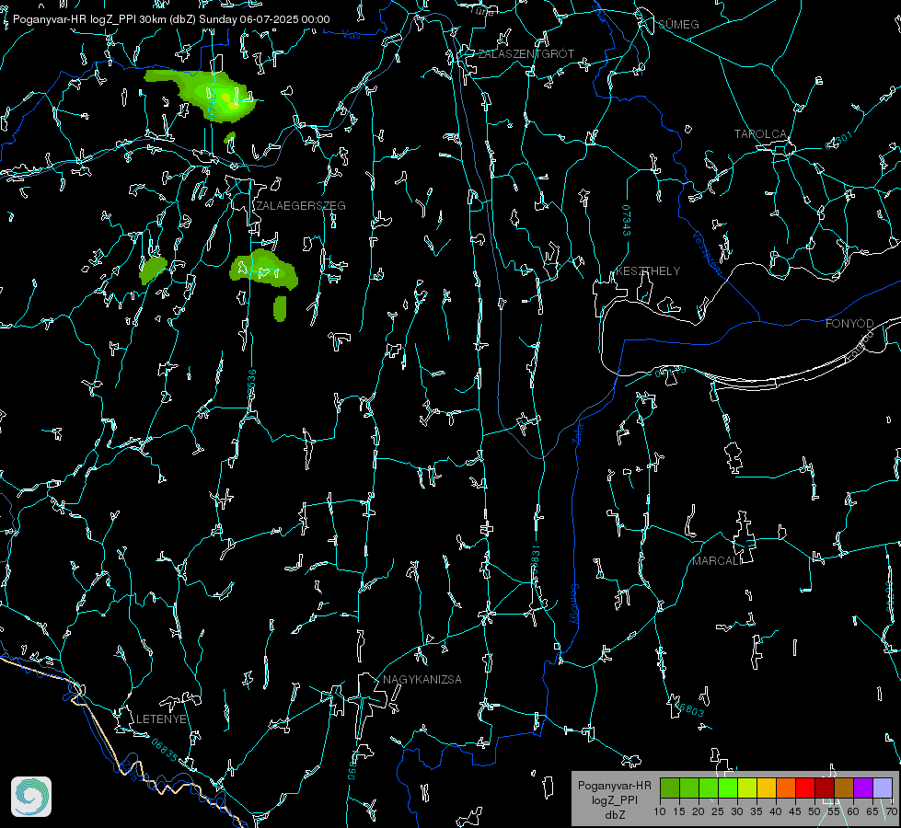Click the '70' tick value on the legend
The width and height of the screenshot is (901, 828).
click(x=891, y=811)
